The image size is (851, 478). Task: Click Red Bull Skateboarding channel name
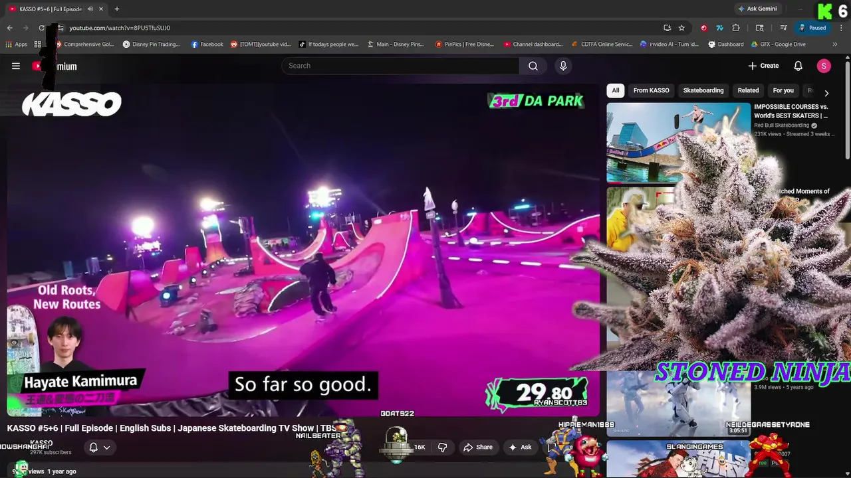pyautogui.click(x=781, y=125)
